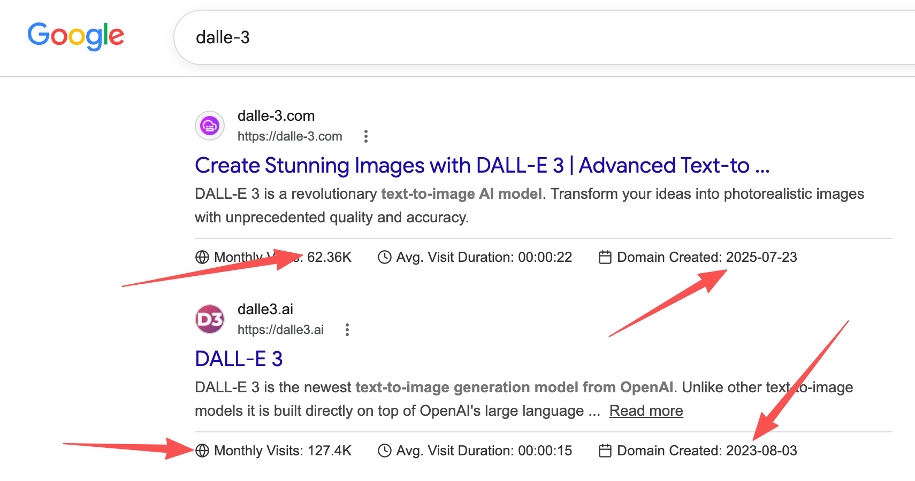Click the calendar icon next to Domain Created 2025-07-23

tap(605, 257)
